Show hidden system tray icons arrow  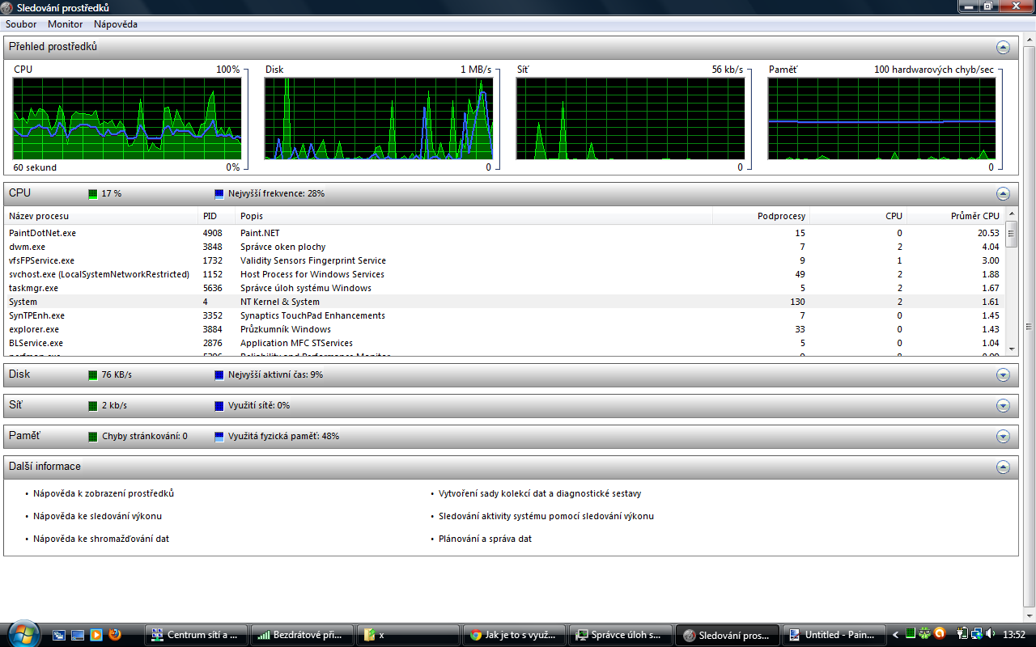tap(896, 635)
